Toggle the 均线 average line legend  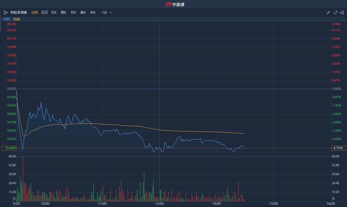click(16, 19)
